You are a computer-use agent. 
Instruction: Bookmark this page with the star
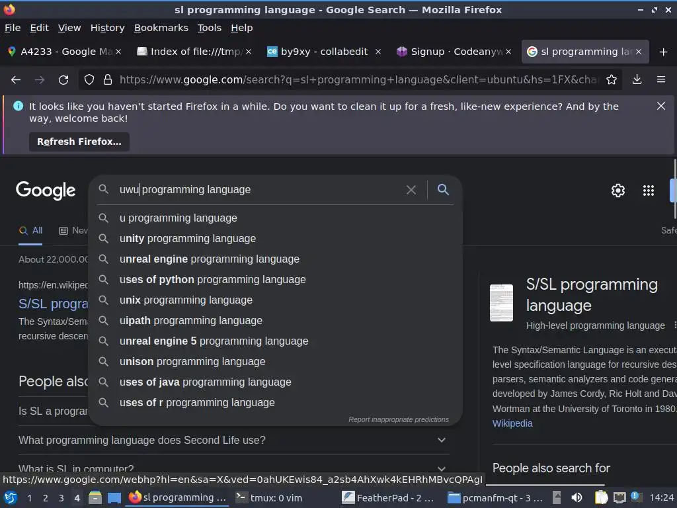click(612, 79)
